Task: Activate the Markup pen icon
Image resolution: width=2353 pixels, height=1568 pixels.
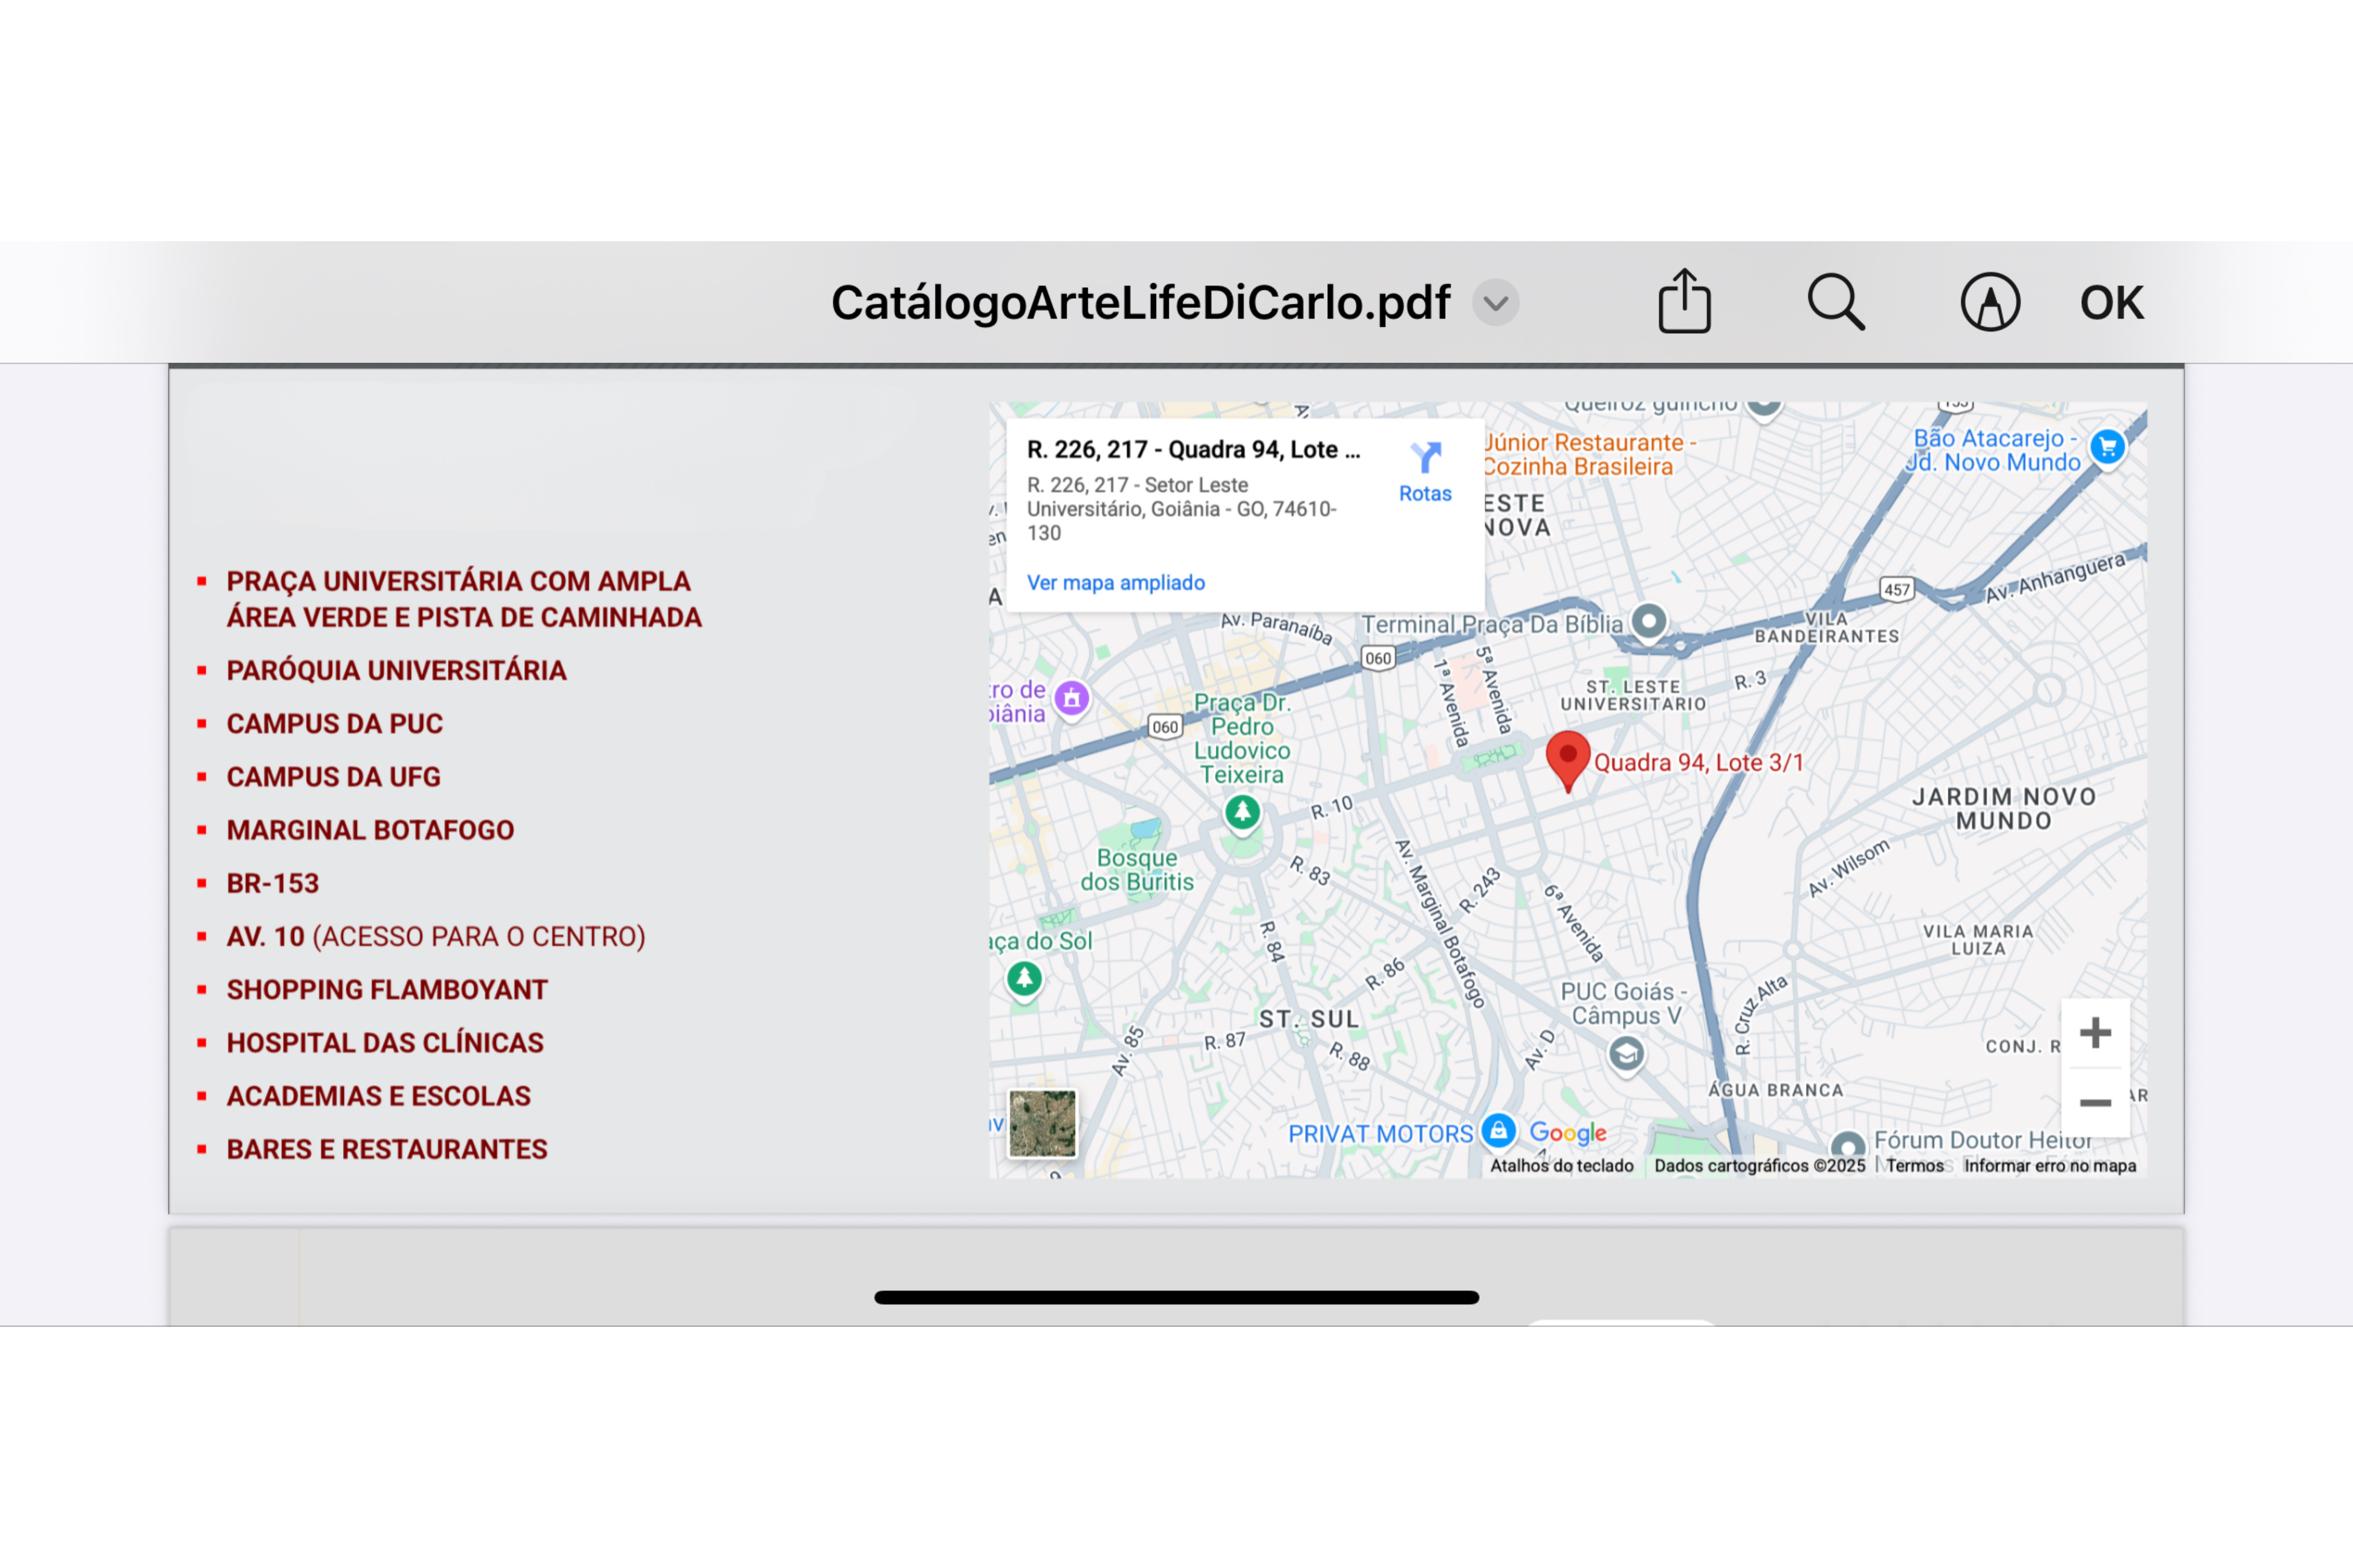Action: click(x=1990, y=302)
